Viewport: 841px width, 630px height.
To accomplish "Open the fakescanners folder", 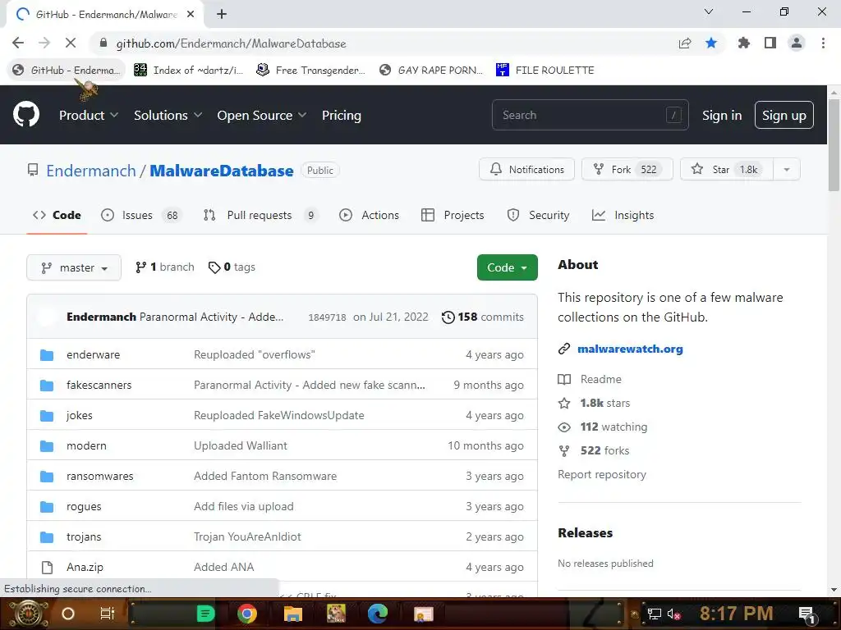I will pos(99,385).
